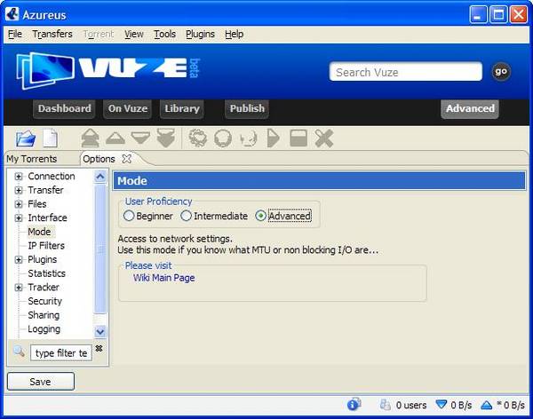
Task: Open the File menu
Action: click(x=15, y=34)
